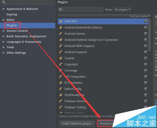Select the Android Games plugin row

[x=103, y=34]
